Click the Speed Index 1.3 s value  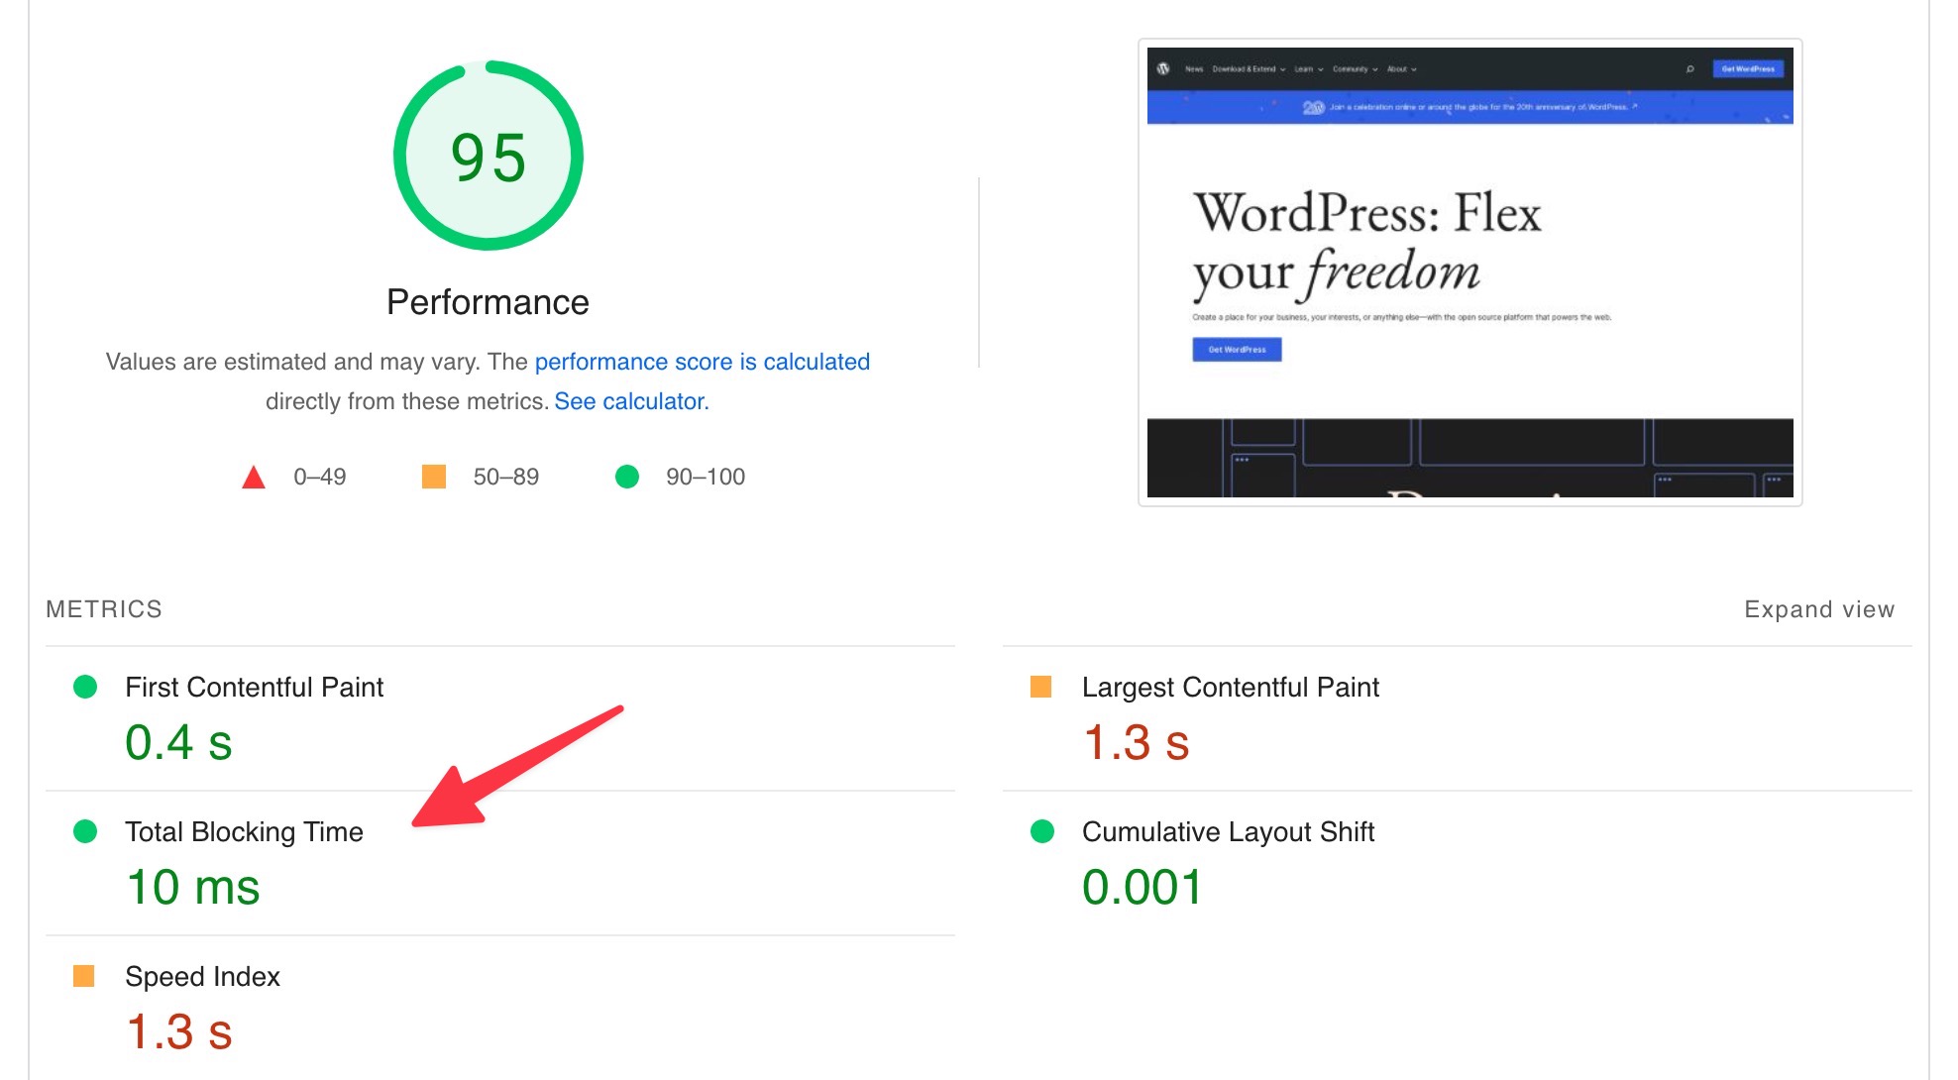tap(179, 1031)
